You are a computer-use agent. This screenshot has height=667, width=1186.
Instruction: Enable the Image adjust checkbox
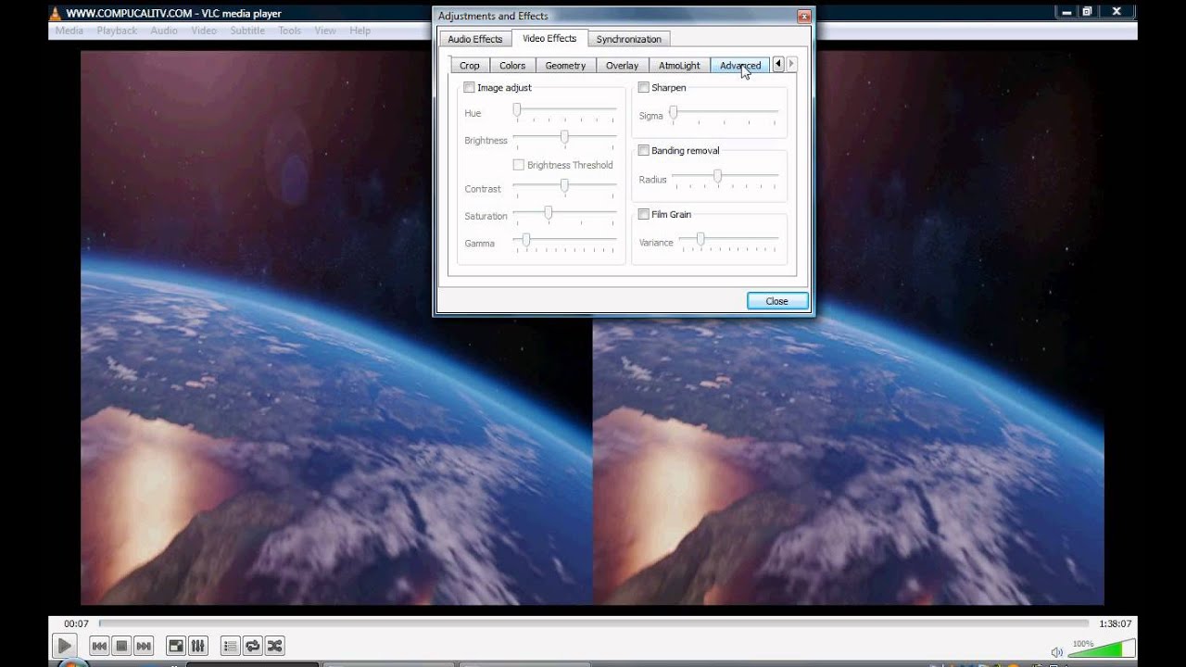[x=469, y=87]
